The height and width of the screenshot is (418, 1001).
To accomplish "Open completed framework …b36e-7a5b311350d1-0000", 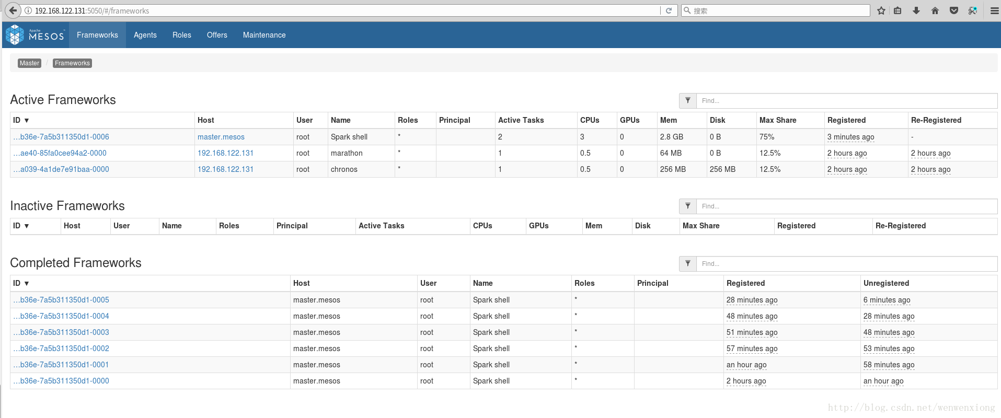I will coord(61,381).
